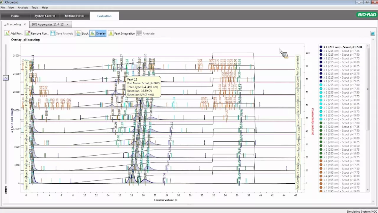The height and width of the screenshot is (213, 378).
Task: Click Simulating System: NGC status text
Action: point(362,212)
